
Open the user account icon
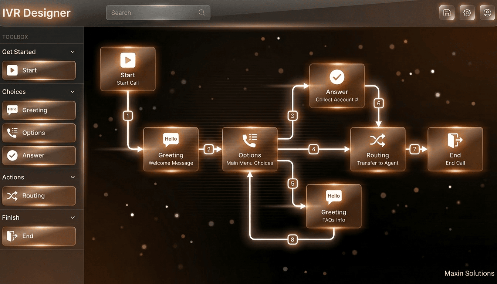[487, 12]
